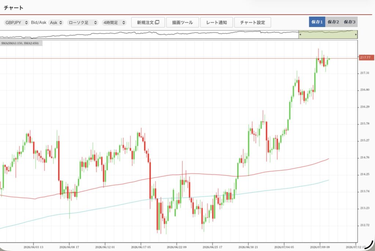Switch to the 保存3 saved layout tab
This screenshot has width=375, height=251.
(349, 22)
